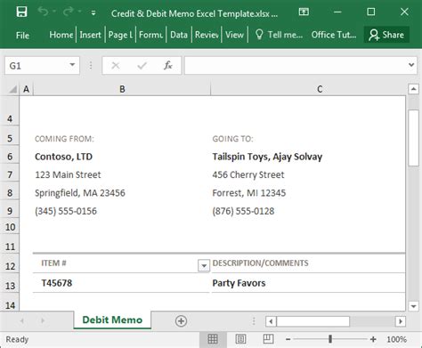Switch to the Home ribbon tab
Image resolution: width=422 pixels, height=348 pixels.
[x=61, y=35]
